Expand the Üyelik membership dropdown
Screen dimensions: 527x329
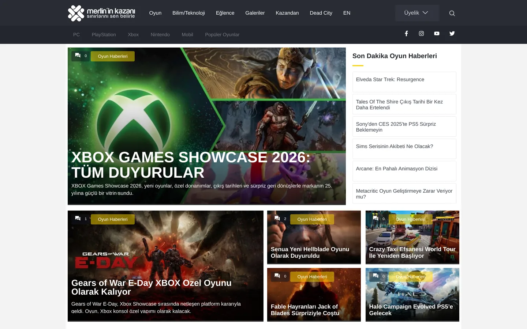coord(417,13)
